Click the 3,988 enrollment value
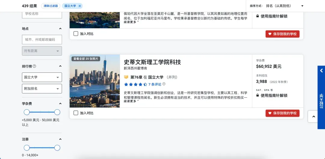Viewport: 325px width, 159px height. pos(262,81)
